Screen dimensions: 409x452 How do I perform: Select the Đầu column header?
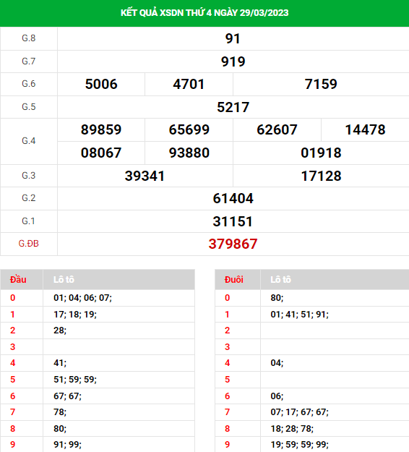click(18, 279)
